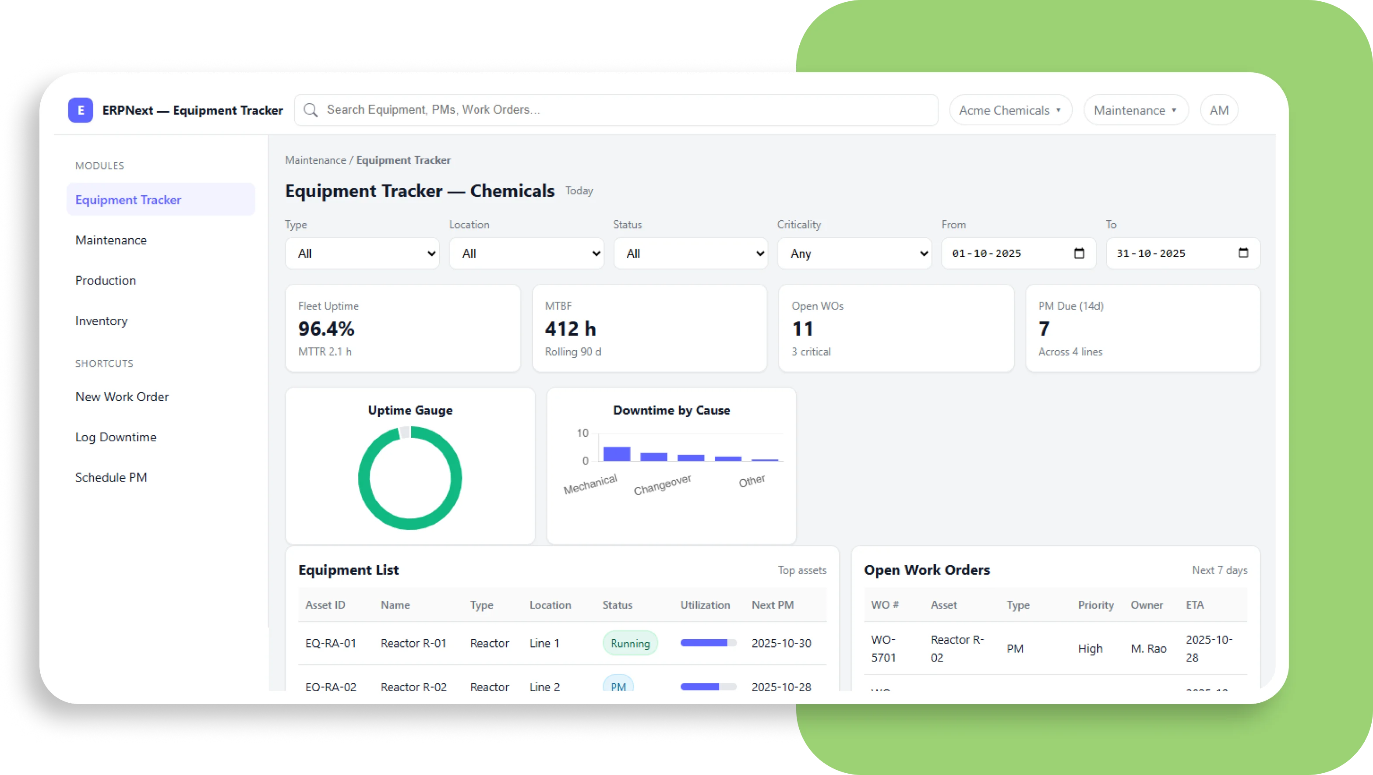Open the Maintenance breadcrumb link
Viewport: 1373px width, 775px height.
(315, 160)
